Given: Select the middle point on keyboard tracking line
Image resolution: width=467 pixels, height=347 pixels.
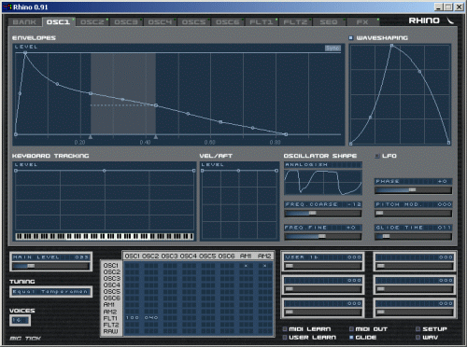Looking at the screenshot, I should [x=105, y=171].
